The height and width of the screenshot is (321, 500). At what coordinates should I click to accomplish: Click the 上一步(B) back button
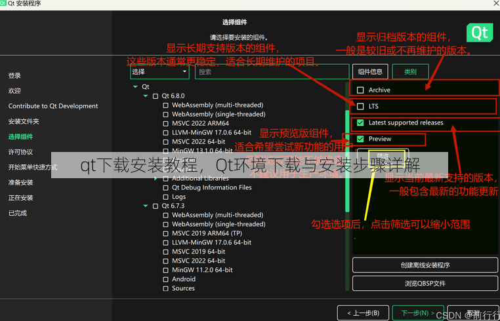[x=364, y=313]
